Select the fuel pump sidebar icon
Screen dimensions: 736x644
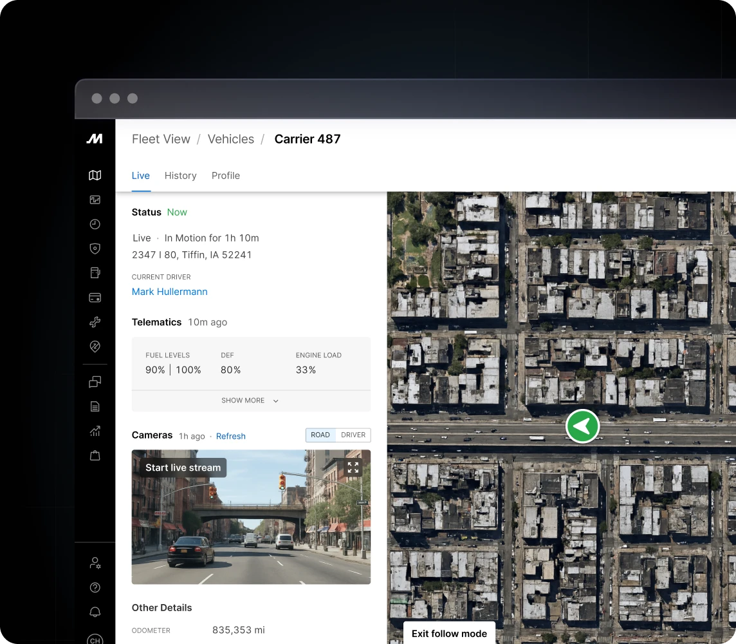pyautogui.click(x=95, y=273)
